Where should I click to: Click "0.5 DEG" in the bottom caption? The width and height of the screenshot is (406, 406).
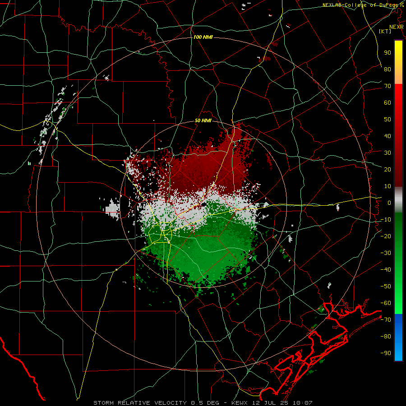(x=205, y=403)
